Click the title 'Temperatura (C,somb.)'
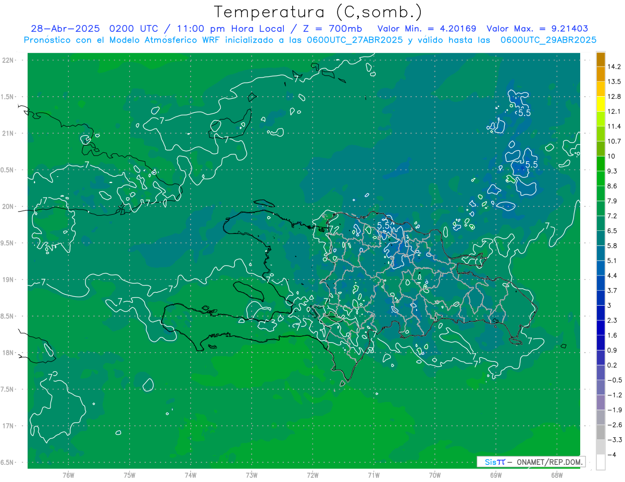Viewport: 625px width, 482px height. click(x=318, y=12)
